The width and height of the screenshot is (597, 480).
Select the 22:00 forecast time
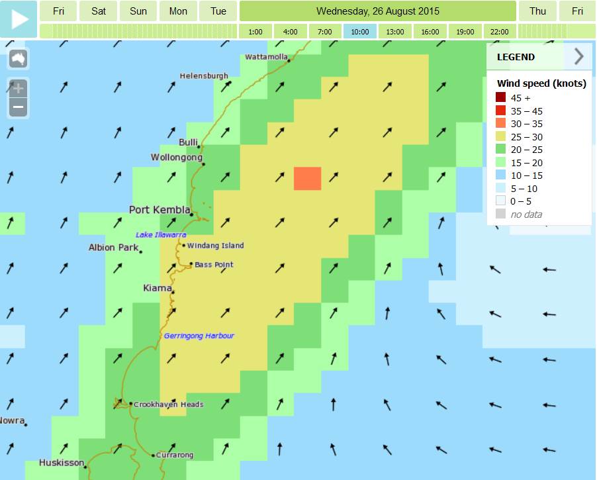coord(500,32)
